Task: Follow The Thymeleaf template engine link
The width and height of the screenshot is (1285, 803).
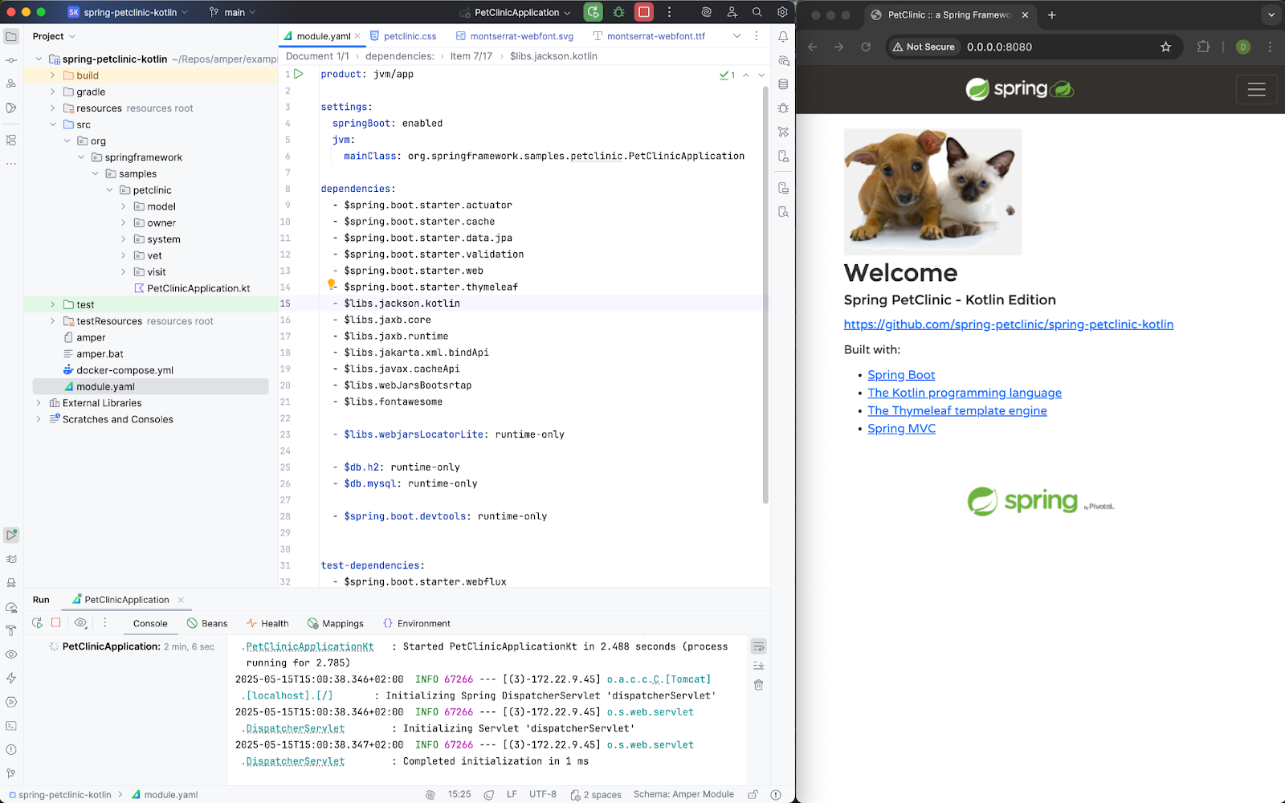Action: 957,410
